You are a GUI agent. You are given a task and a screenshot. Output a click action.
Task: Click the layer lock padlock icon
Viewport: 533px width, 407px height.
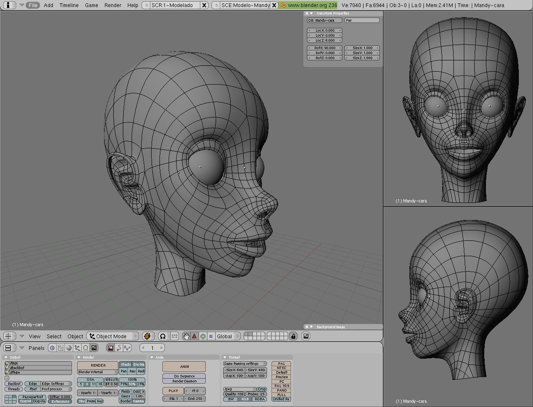pos(294,336)
